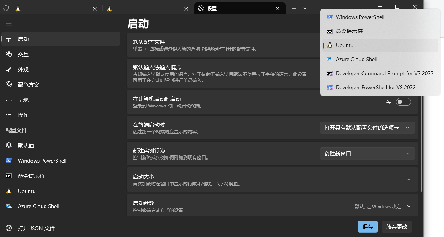The width and height of the screenshot is (444, 237).
Task: Click Developer PowerShell icon in dropdown
Action: pyautogui.click(x=330, y=88)
